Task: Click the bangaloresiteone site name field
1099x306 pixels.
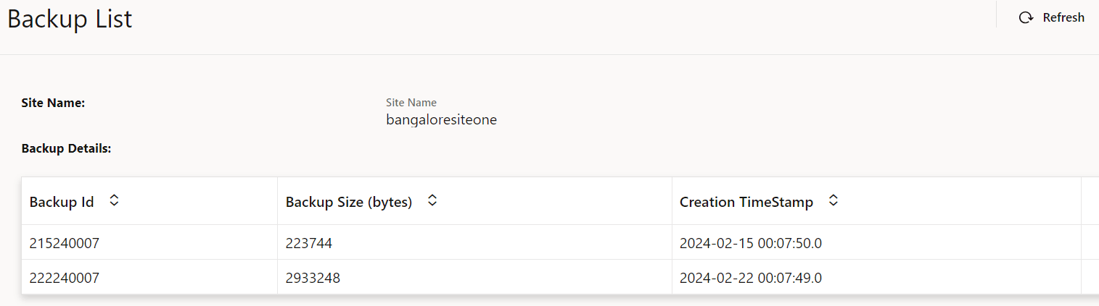Action: 441,120
